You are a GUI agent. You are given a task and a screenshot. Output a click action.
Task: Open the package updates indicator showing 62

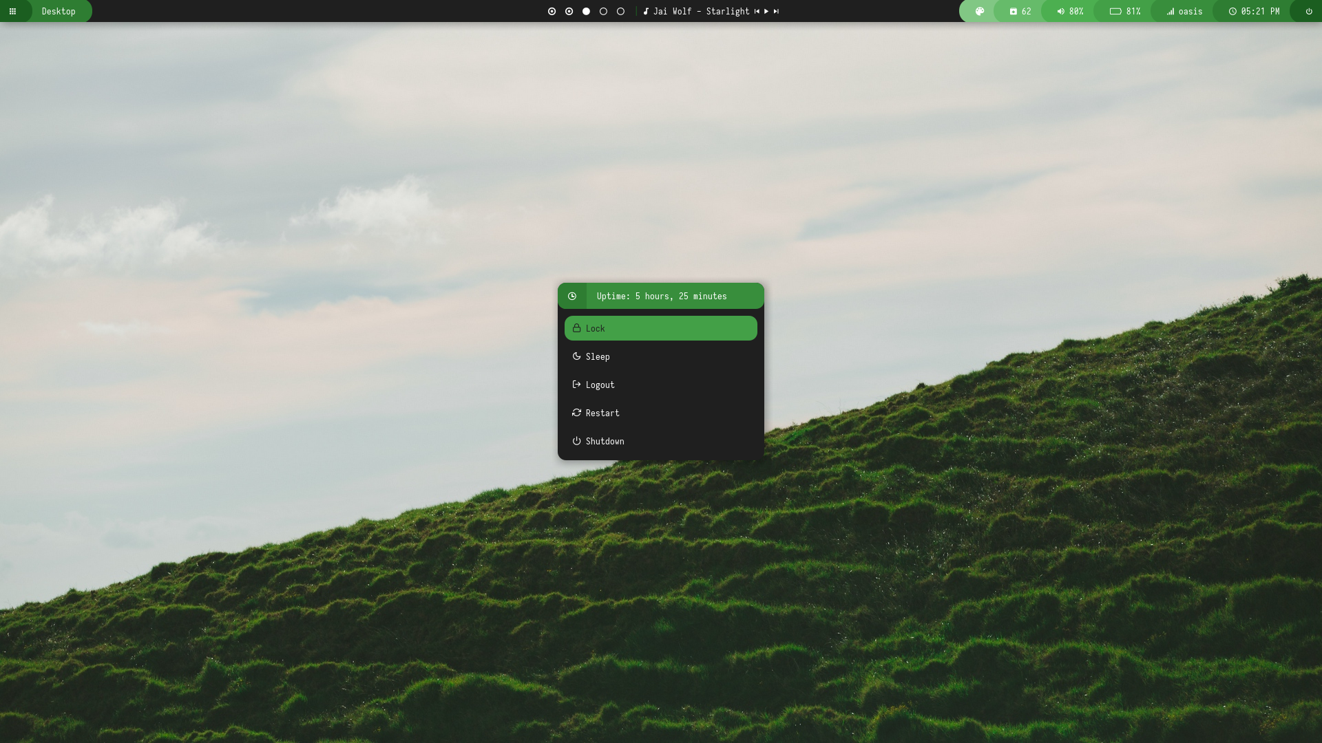point(1020,11)
